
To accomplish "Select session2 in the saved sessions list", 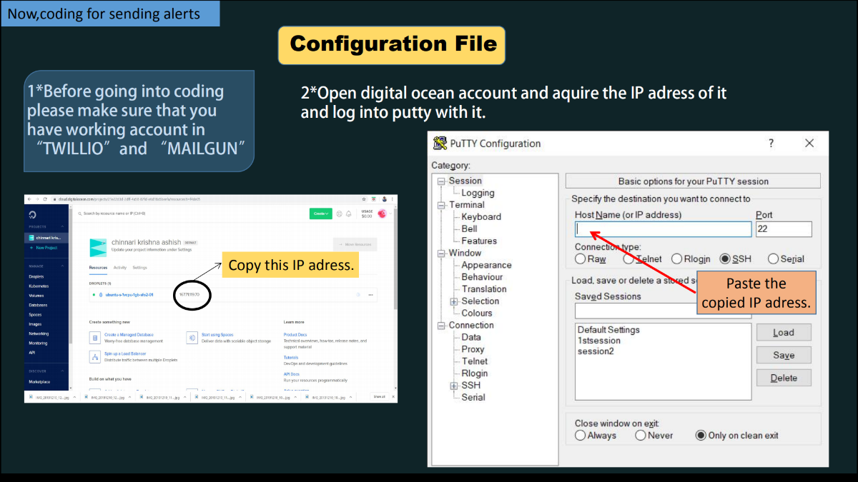I will point(596,351).
